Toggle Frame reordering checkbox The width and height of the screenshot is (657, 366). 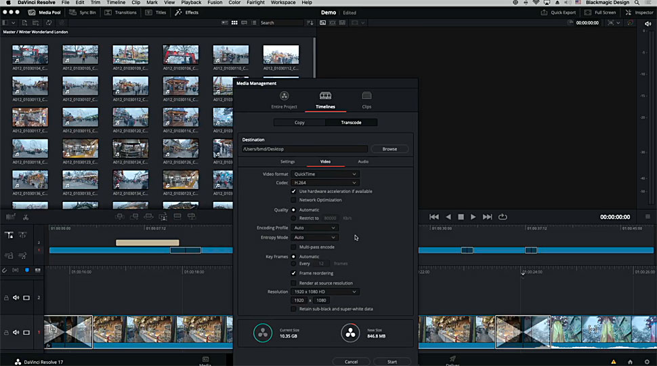pyautogui.click(x=293, y=273)
